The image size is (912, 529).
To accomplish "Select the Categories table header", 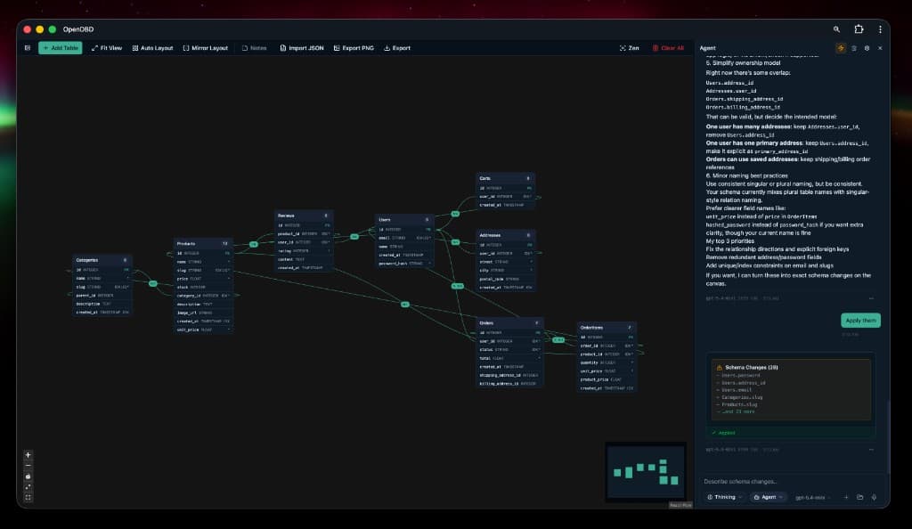I will (102, 260).
